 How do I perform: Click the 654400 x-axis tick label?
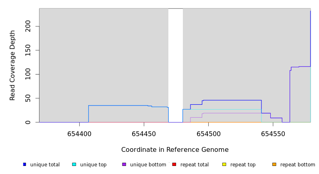79,134
